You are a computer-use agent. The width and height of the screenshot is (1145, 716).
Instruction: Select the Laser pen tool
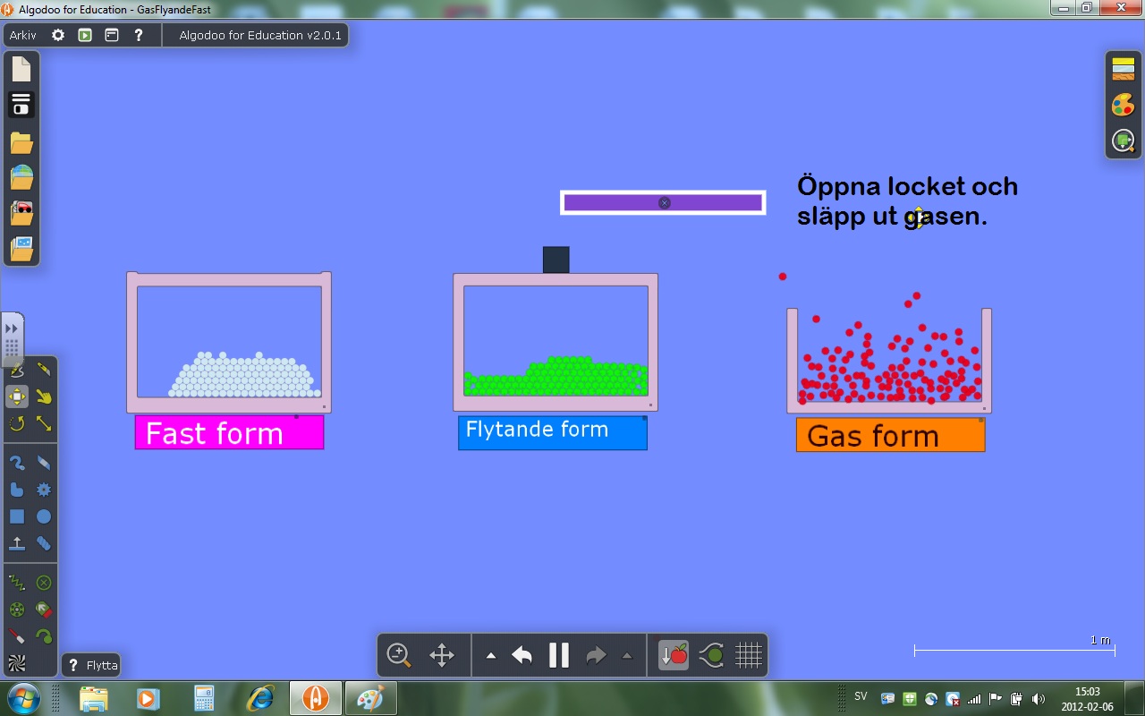click(x=17, y=636)
